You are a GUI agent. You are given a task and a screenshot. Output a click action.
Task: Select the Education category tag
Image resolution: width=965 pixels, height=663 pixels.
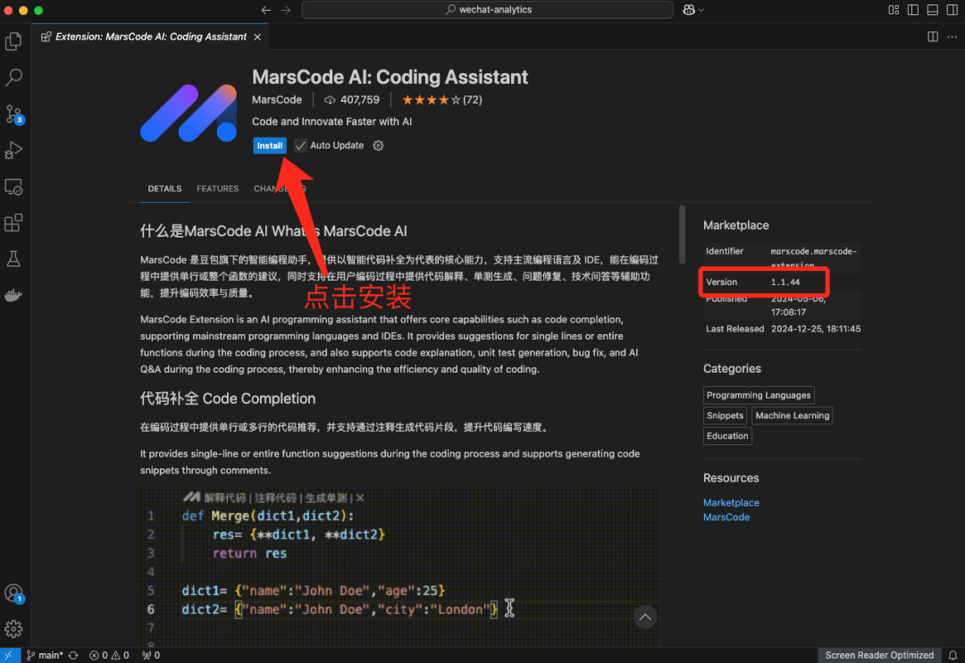[x=727, y=436]
